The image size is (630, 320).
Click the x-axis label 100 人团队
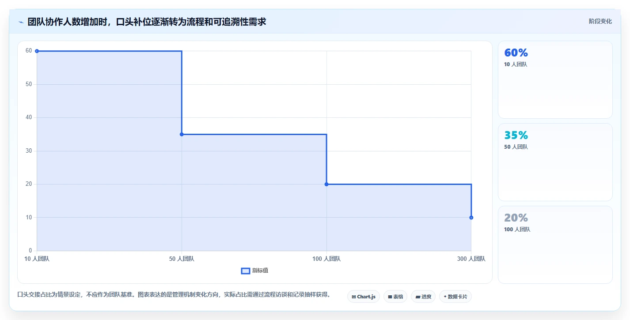point(326,259)
